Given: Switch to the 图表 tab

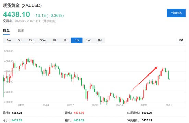Looking at the screenshot, I should [21, 30].
